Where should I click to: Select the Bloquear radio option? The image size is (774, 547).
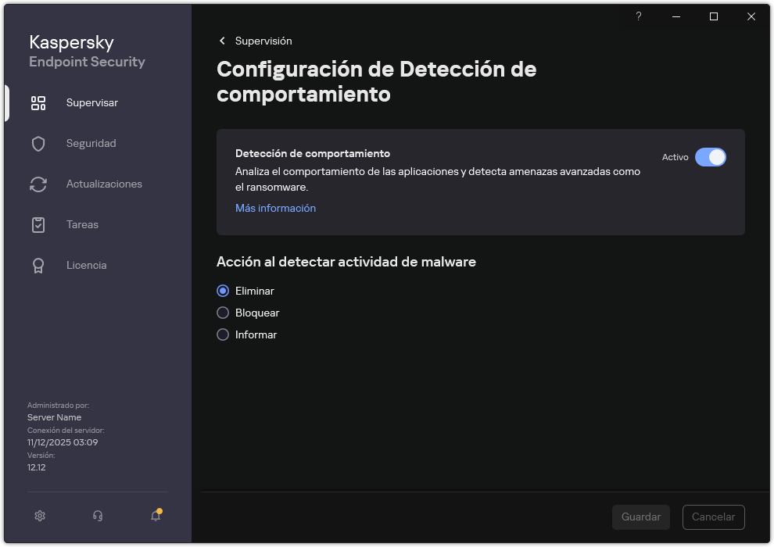[x=222, y=313]
